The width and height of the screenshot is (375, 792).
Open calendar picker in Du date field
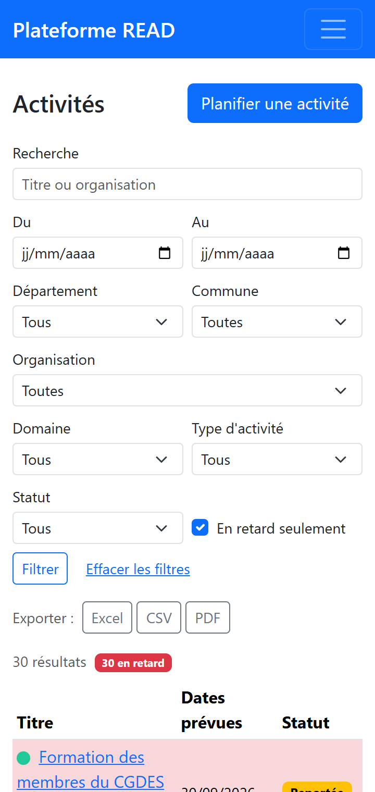click(165, 253)
